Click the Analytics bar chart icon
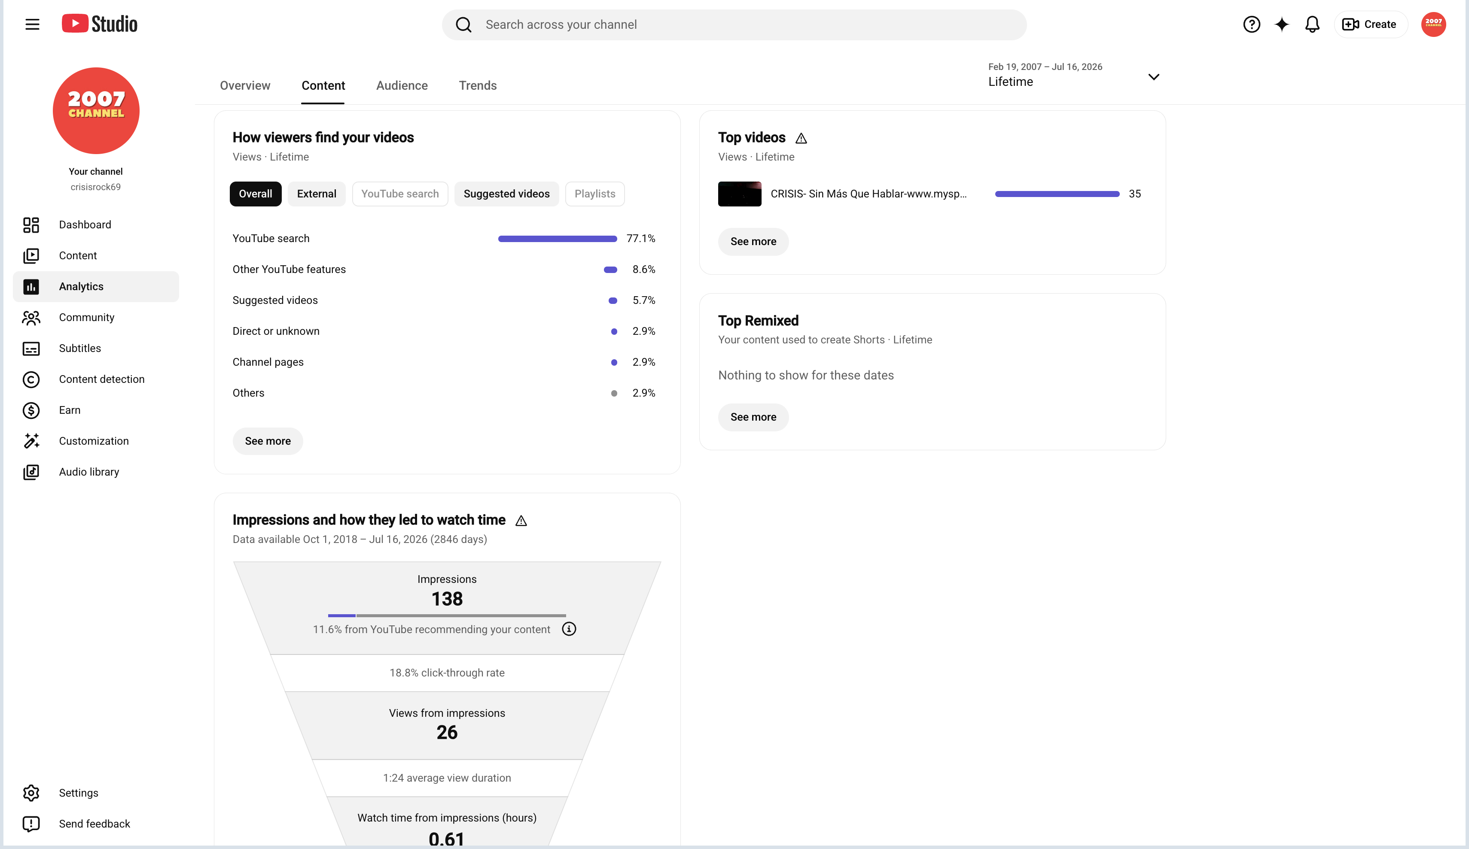Screen dimensions: 1469x849 point(31,287)
